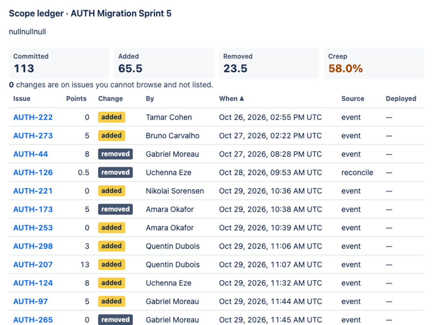This screenshot has height=325, width=433.
Task: Click timestamp Oct 29, 2026, 11:07 AM UTC
Action: (270, 265)
